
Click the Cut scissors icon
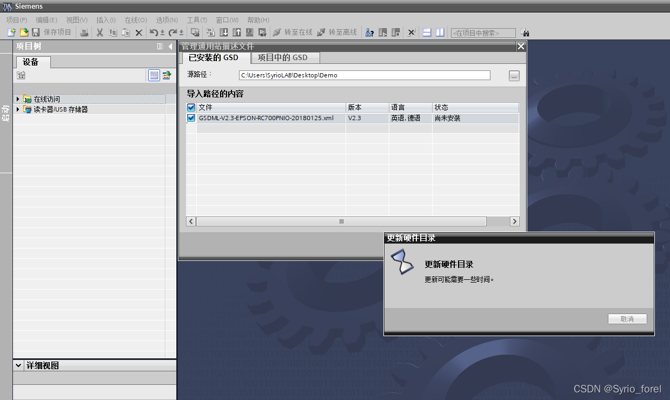[99, 32]
